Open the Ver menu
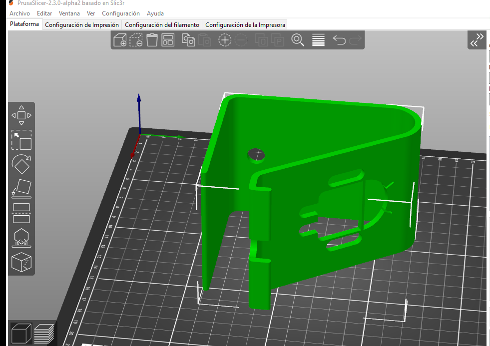 click(91, 13)
